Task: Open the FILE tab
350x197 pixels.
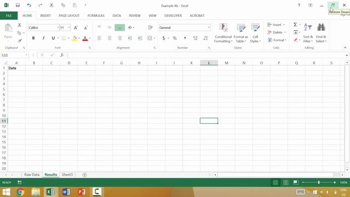Action: 9,15
